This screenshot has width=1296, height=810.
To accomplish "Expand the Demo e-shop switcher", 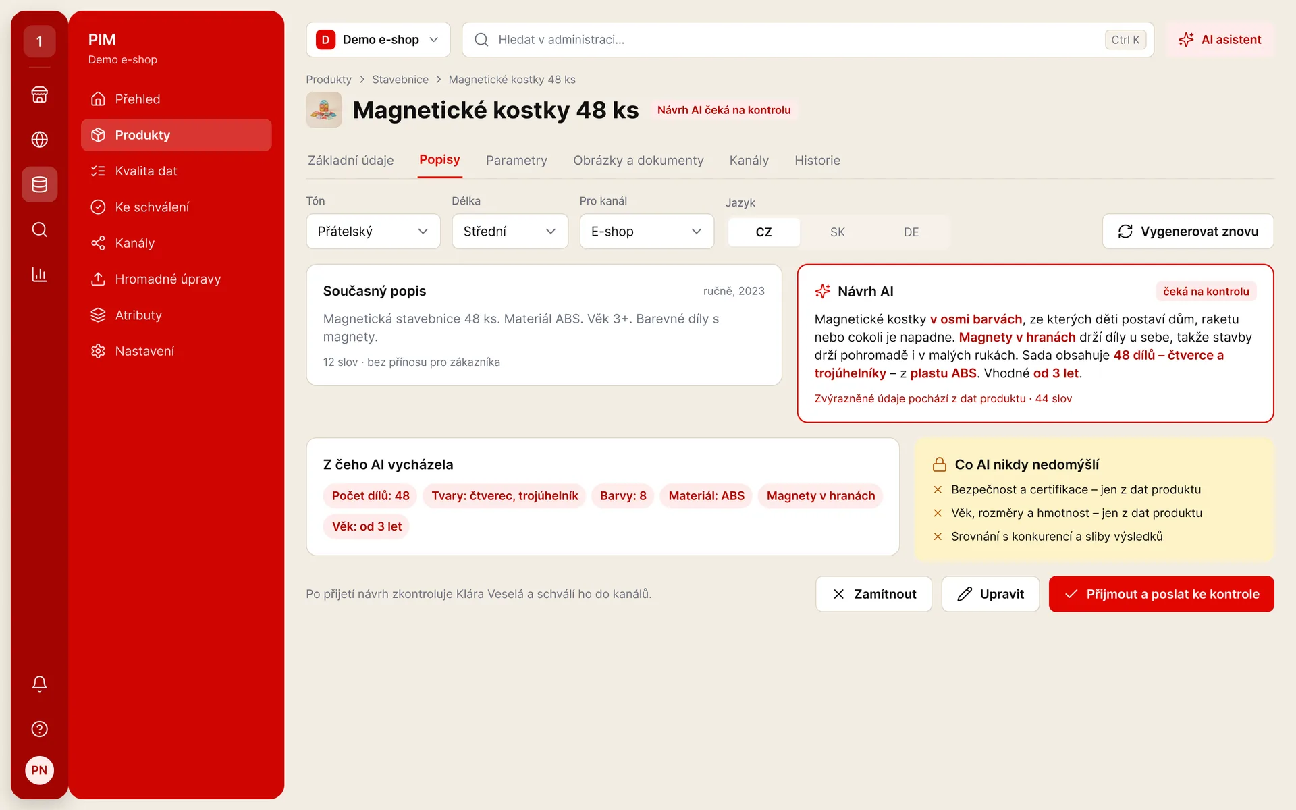I will pos(378,40).
